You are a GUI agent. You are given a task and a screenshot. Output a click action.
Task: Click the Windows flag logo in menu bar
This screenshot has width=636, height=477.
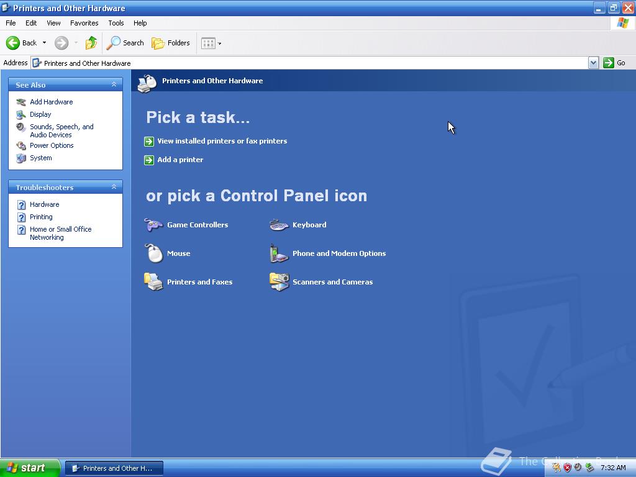[622, 23]
